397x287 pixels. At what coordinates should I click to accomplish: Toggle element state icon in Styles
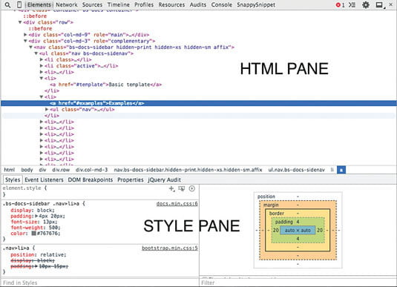click(x=182, y=188)
